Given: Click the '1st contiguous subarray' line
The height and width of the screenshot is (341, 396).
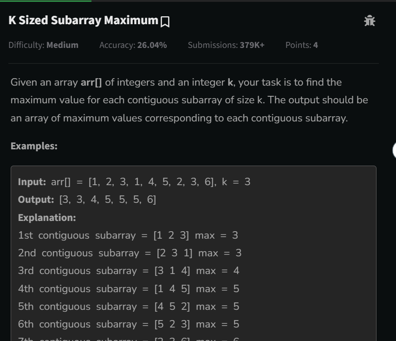Looking at the screenshot, I should [128, 235].
